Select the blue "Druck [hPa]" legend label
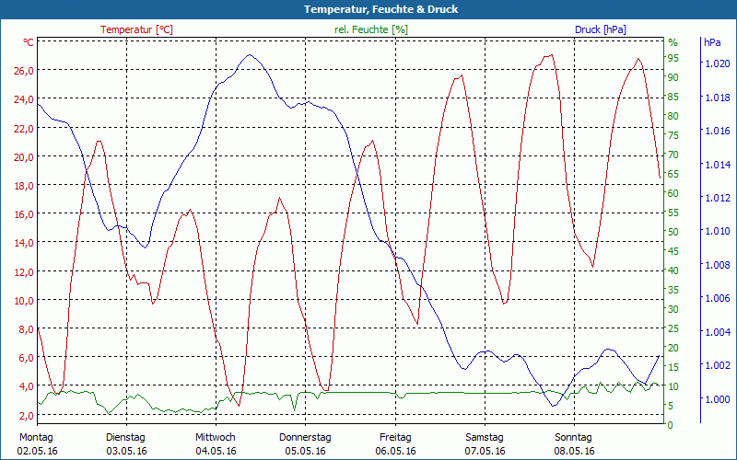Screen dimensions: 737x460 (600, 29)
